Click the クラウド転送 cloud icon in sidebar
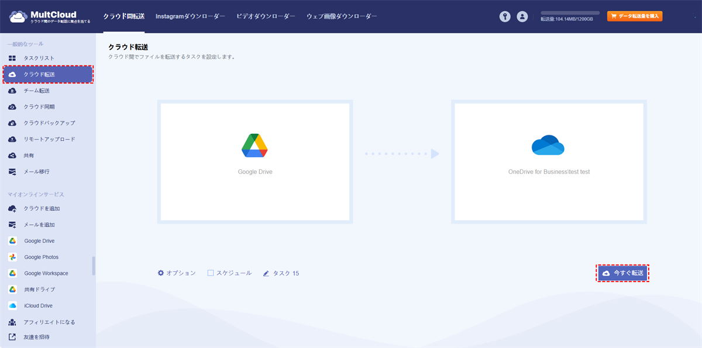702x348 pixels. point(12,75)
